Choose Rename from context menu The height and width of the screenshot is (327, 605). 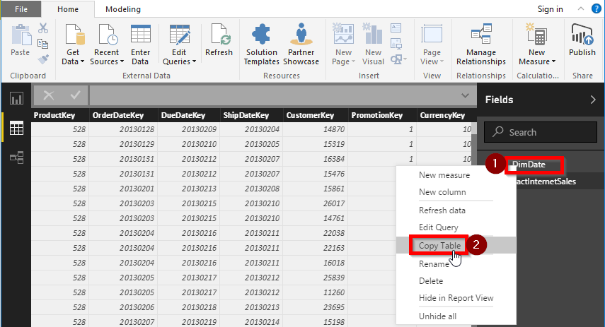[434, 264]
